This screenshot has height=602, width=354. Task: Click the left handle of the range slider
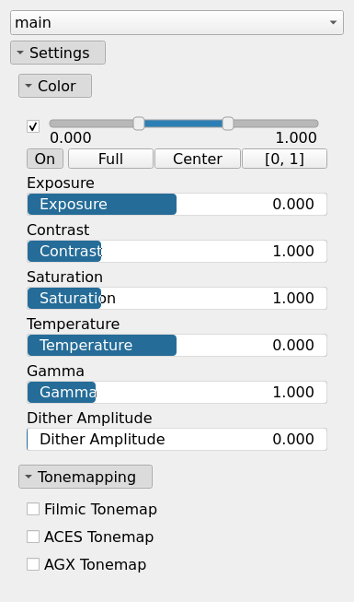(x=139, y=124)
